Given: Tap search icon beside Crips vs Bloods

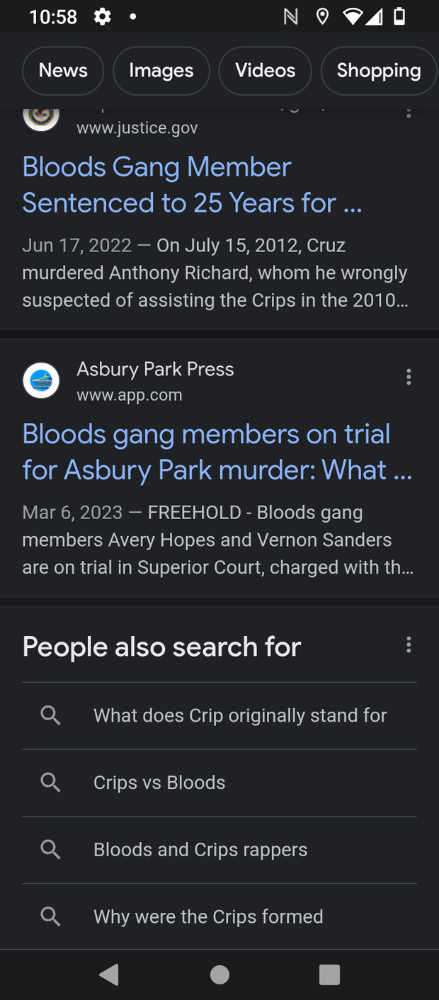Looking at the screenshot, I should click(50, 782).
